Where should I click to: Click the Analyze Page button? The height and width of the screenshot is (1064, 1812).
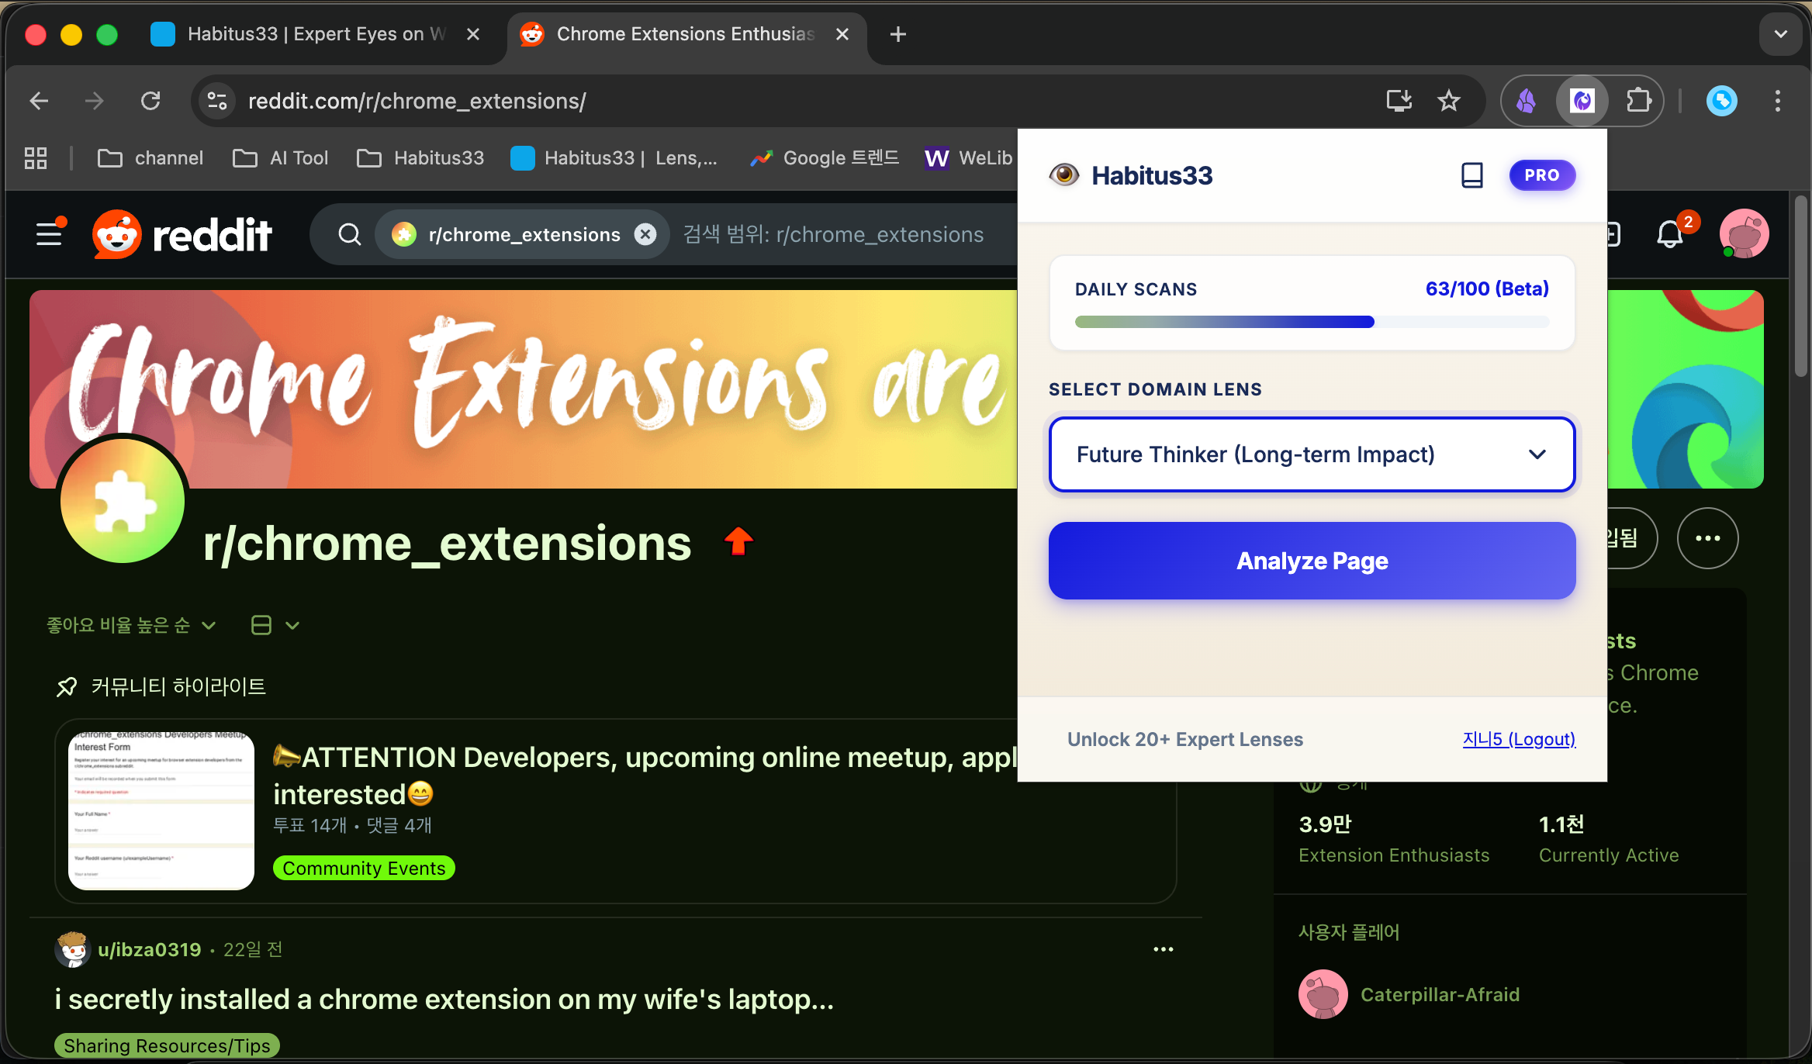[x=1312, y=561]
